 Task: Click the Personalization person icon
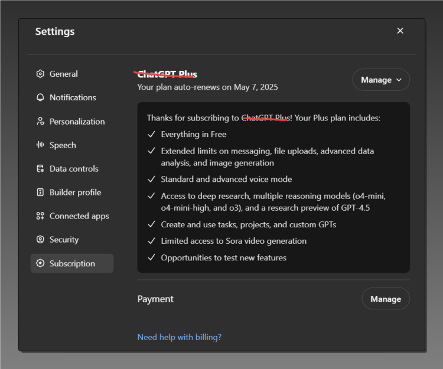pos(40,122)
